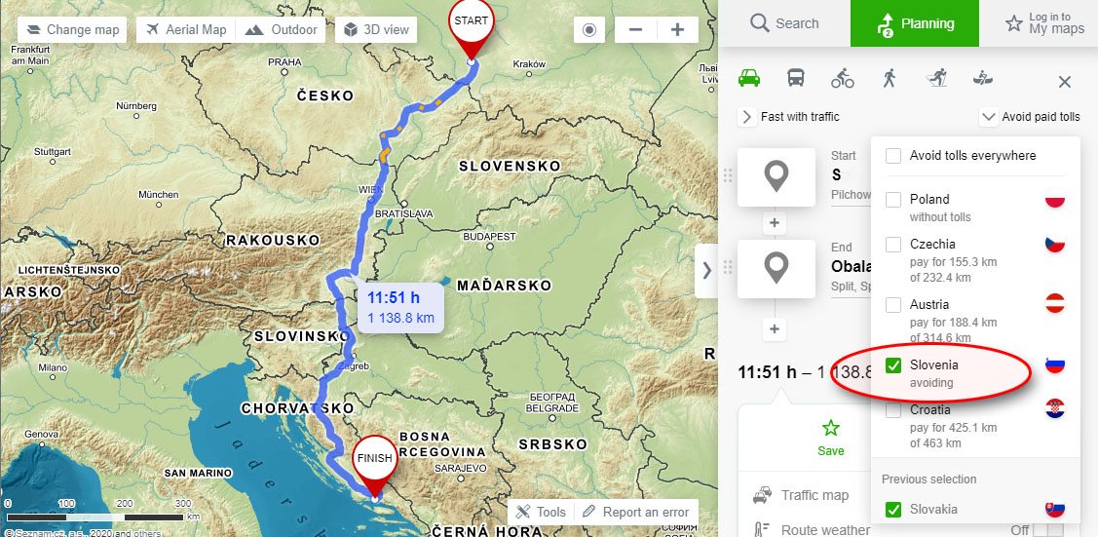The image size is (1098, 537).
Task: Click the Report an error button
Action: [635, 512]
